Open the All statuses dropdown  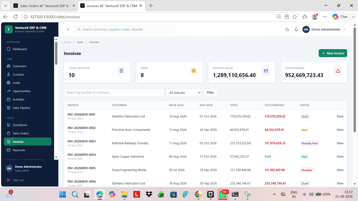click(184, 93)
